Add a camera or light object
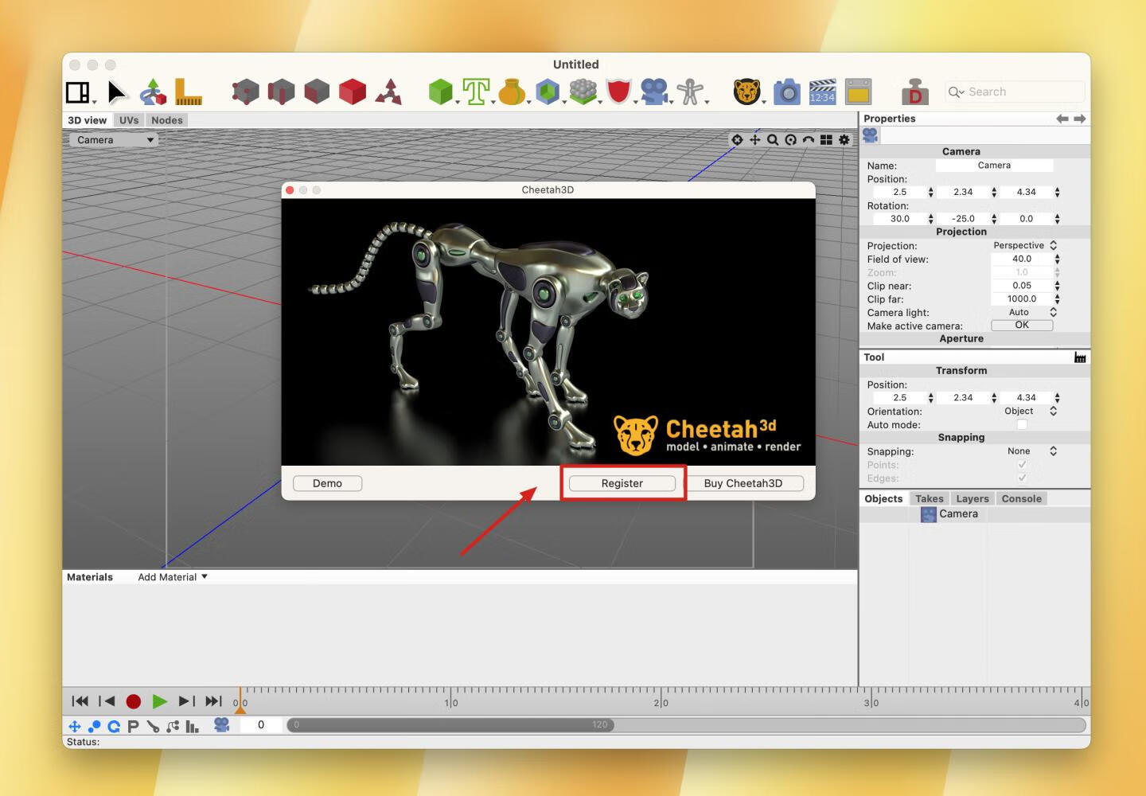The image size is (1146, 796). [x=654, y=92]
